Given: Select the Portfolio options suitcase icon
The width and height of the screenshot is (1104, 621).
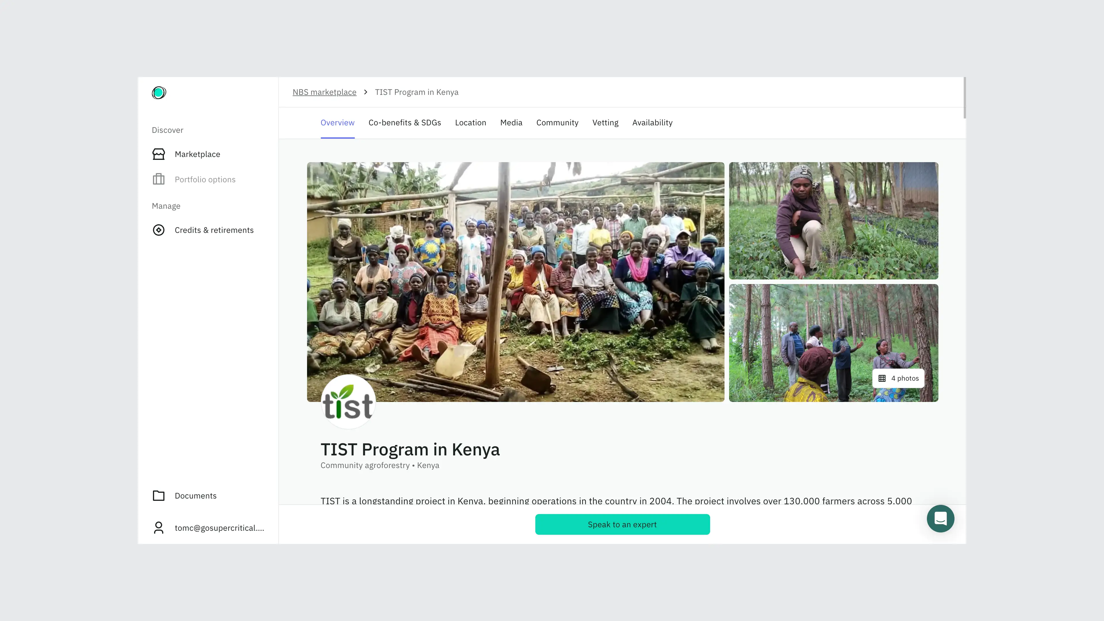Looking at the screenshot, I should tap(159, 179).
